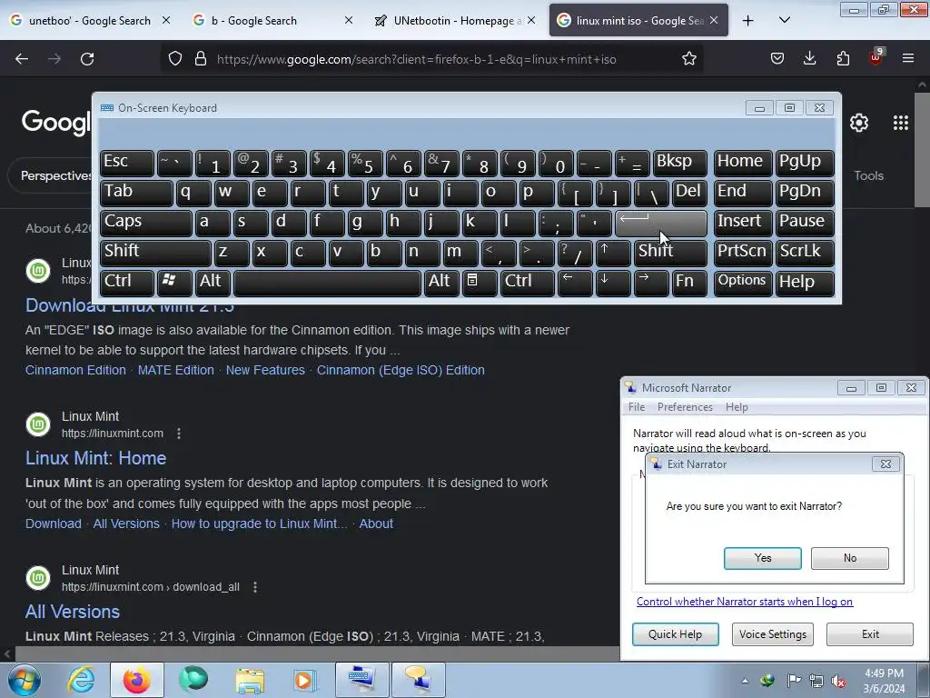
Task: Open Google settings gear icon
Action: (859, 123)
